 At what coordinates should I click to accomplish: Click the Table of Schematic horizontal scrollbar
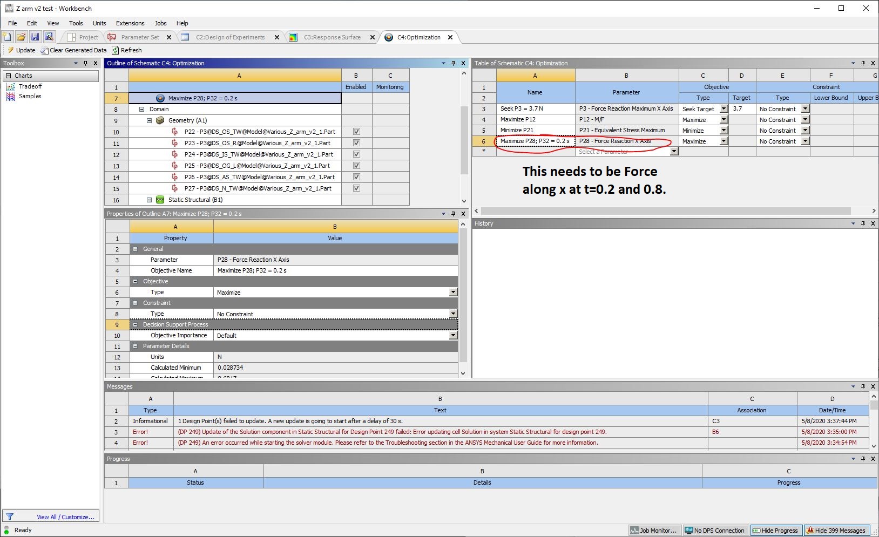click(x=666, y=211)
